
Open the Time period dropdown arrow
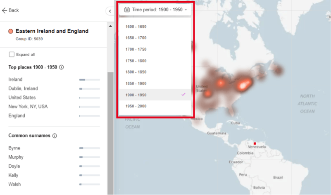pyautogui.click(x=186, y=10)
